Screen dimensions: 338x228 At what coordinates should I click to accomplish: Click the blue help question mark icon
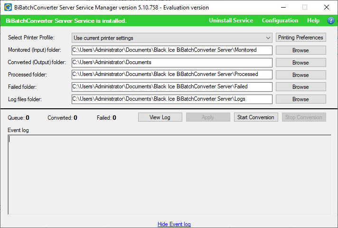pos(331,21)
